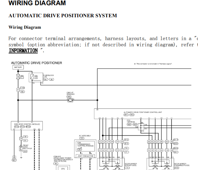
Task: Click the B14 connector label
Action: pyautogui.click(x=126, y=144)
